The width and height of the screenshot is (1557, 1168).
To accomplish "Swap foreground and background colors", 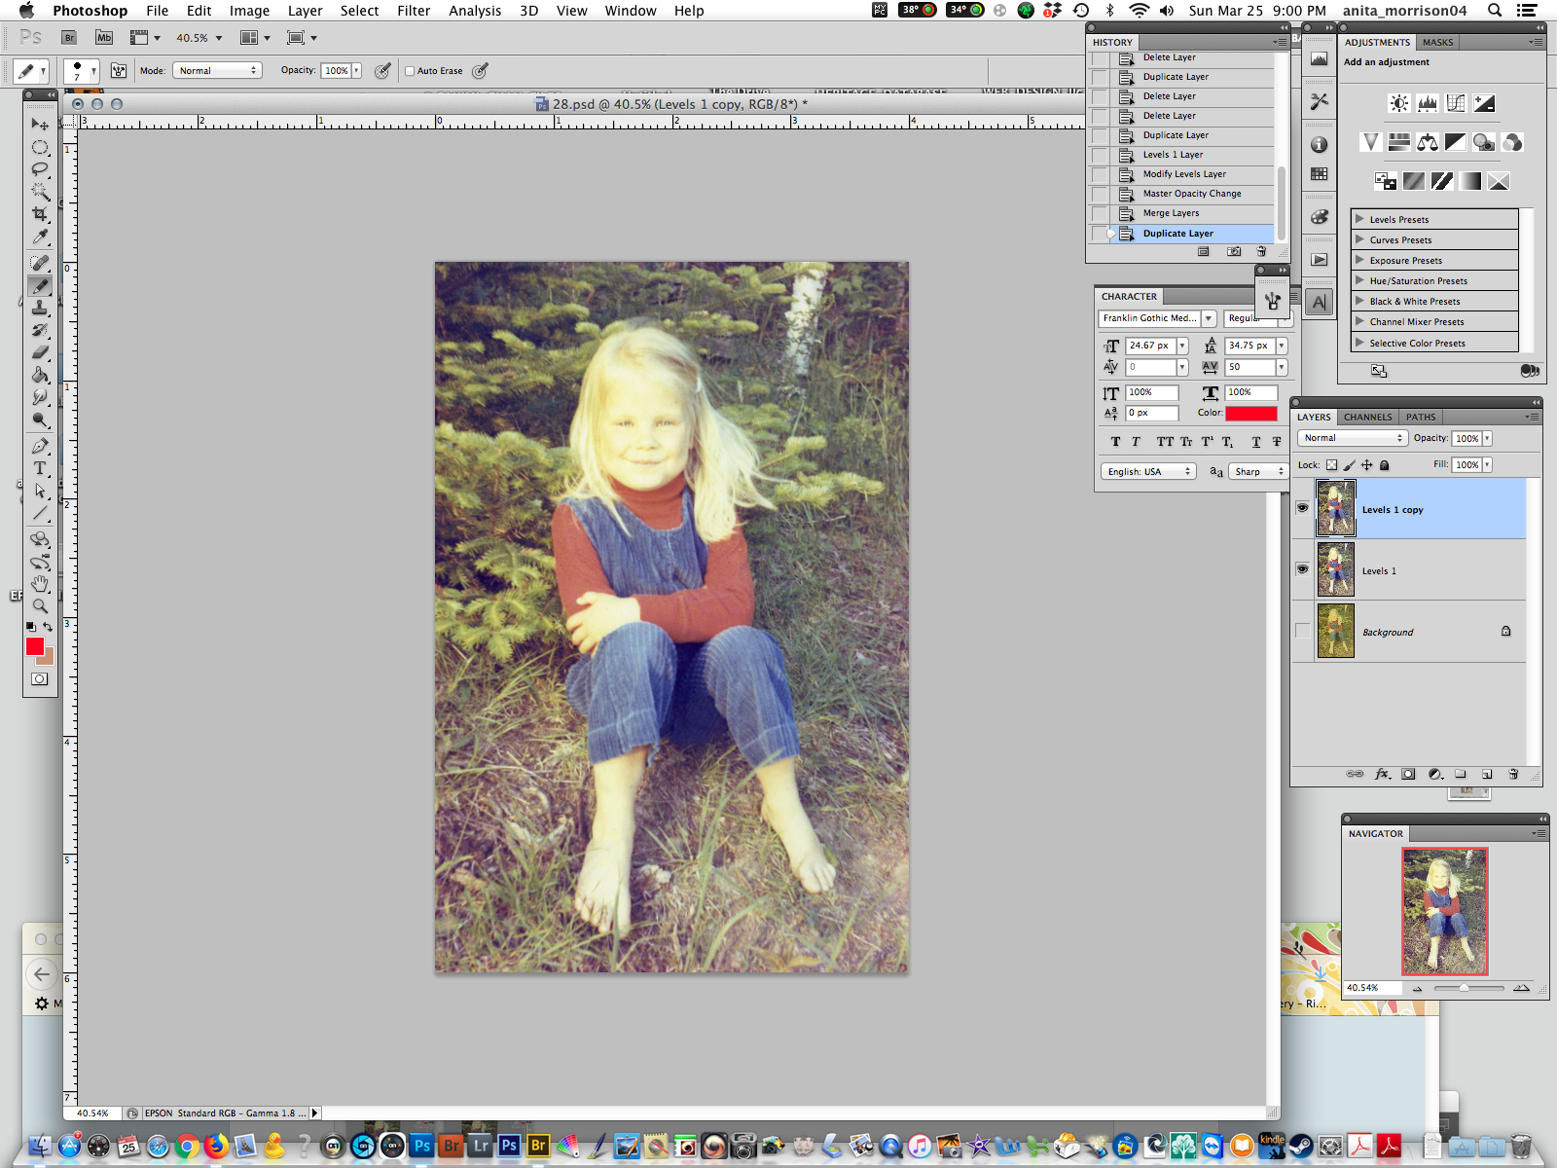I will click(48, 627).
